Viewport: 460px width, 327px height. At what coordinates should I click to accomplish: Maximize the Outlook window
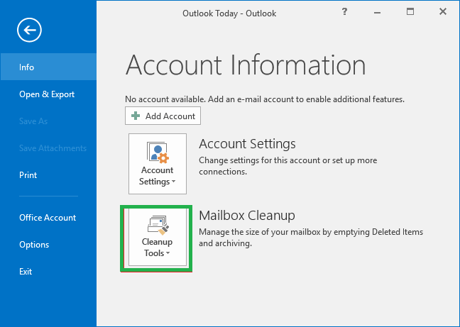click(x=410, y=12)
